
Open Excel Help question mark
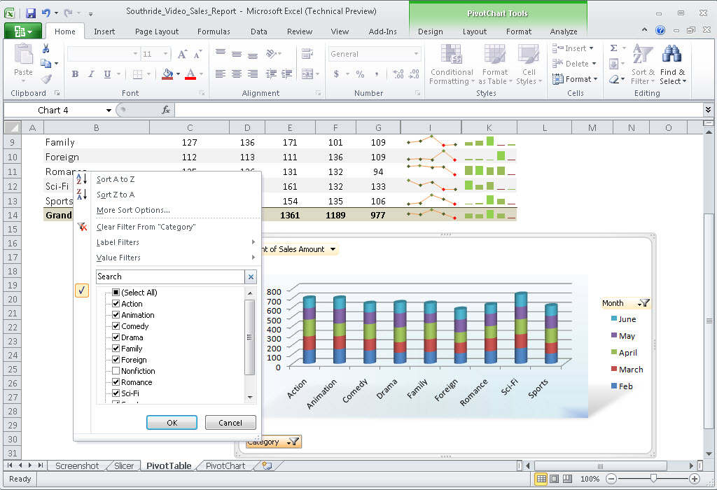click(x=660, y=30)
